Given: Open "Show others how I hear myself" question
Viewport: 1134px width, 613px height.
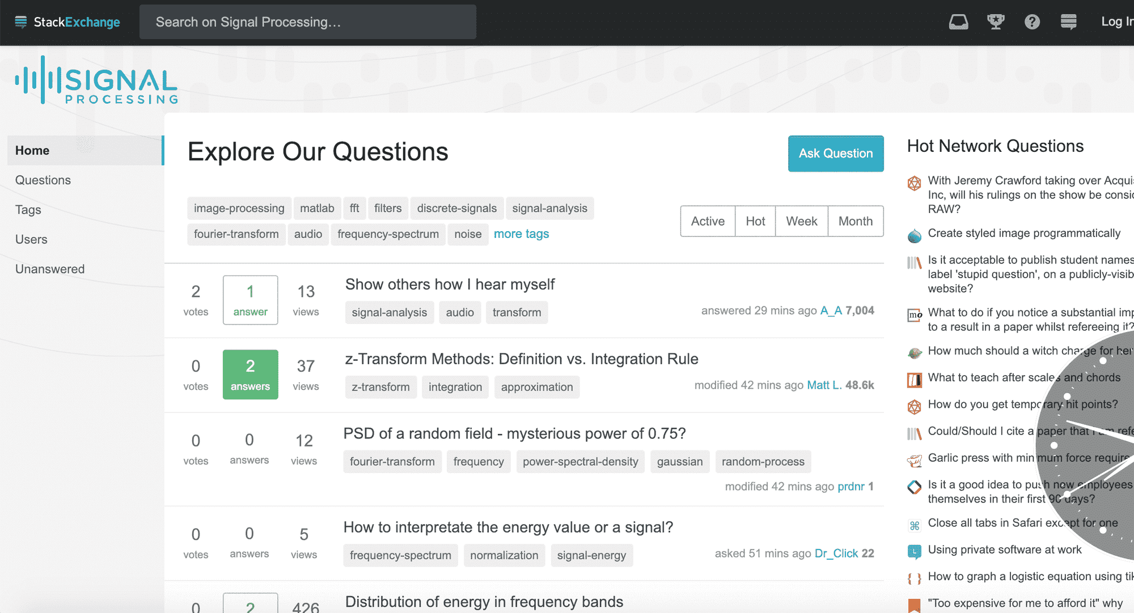Looking at the screenshot, I should pos(450,284).
